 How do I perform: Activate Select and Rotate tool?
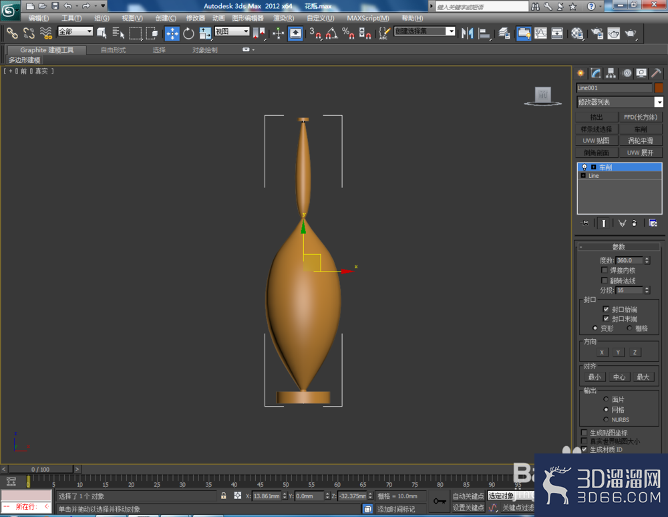(x=188, y=33)
